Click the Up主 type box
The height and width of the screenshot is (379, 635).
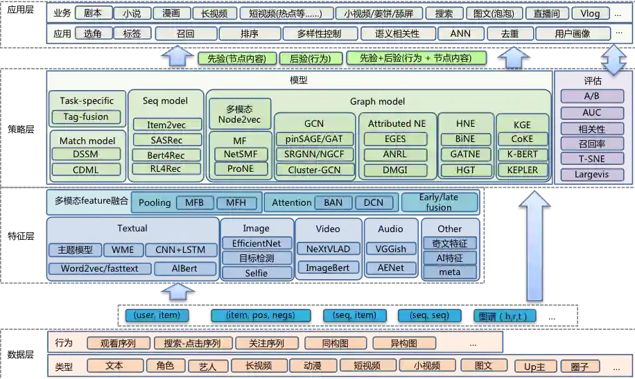pyautogui.click(x=535, y=367)
